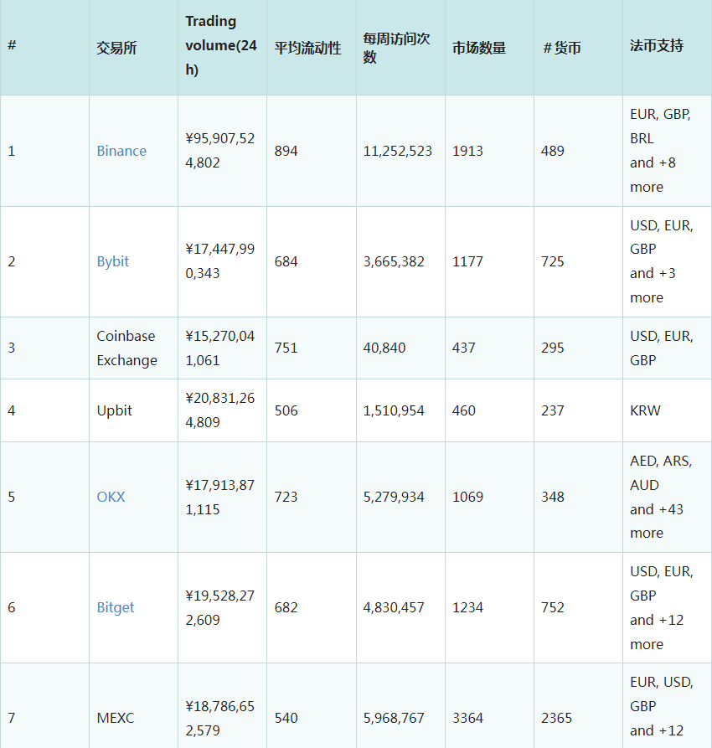Select weekly visits 5,968,767
Image resolution: width=712 pixels, height=748 pixels.
[x=394, y=718]
